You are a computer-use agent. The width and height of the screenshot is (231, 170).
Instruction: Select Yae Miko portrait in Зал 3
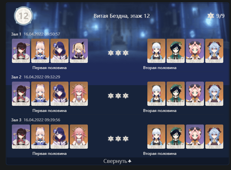pos(79,136)
